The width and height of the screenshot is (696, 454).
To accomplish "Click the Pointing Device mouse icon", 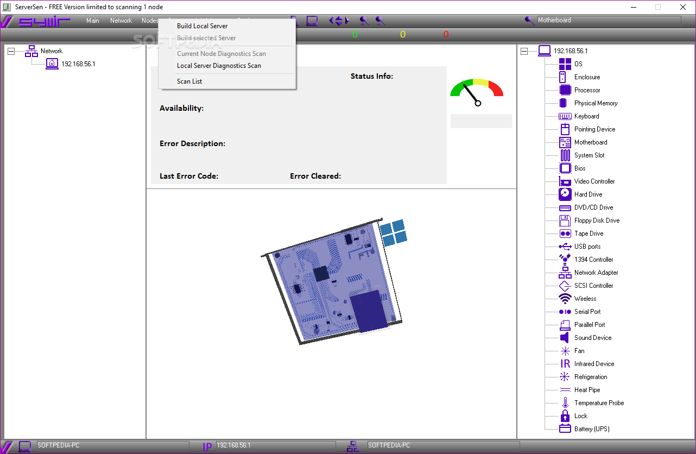I will tap(565, 129).
